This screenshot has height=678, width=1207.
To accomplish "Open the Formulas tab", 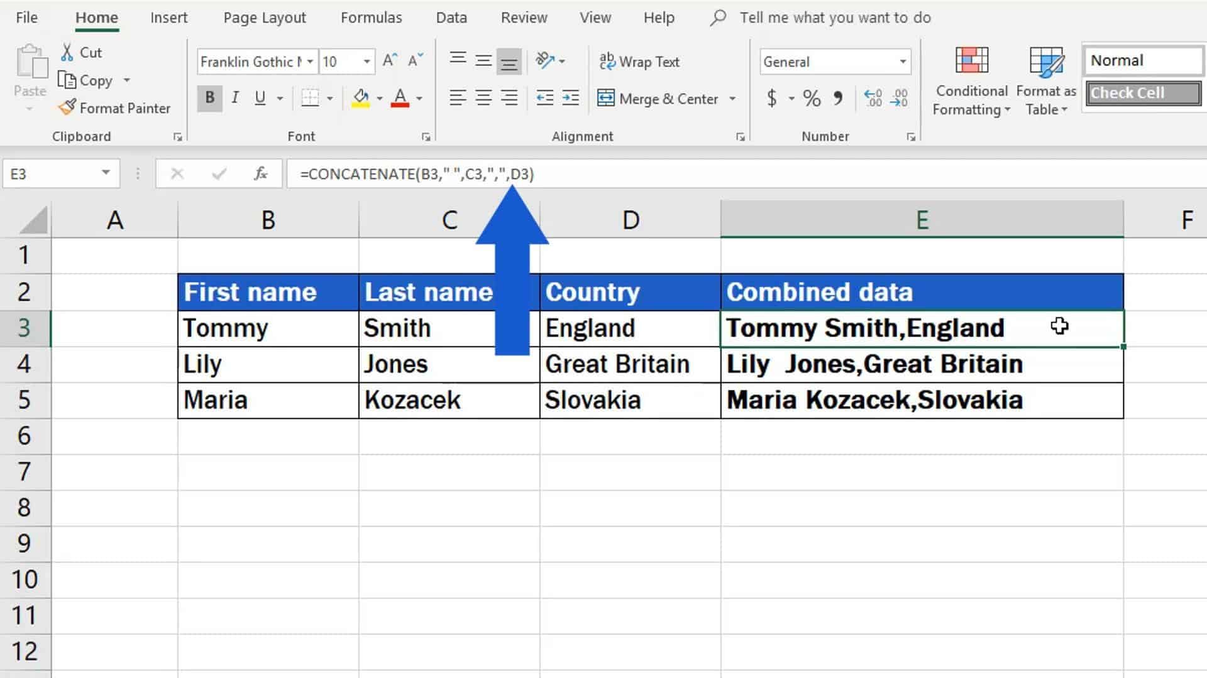I will click(x=372, y=18).
